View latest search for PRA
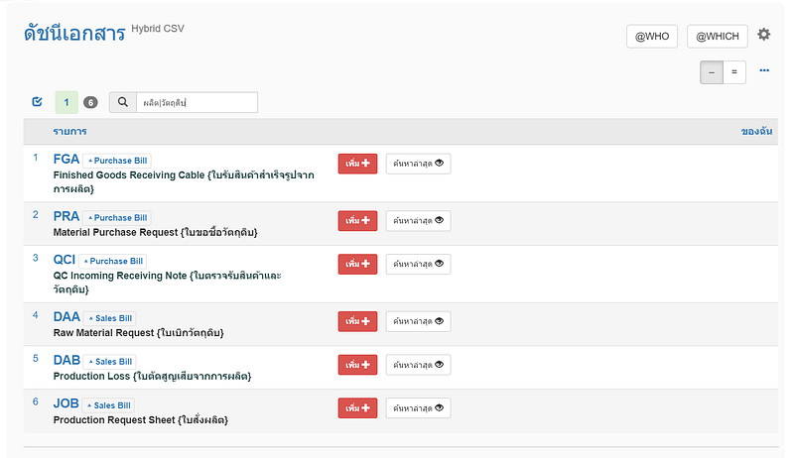 (418, 220)
